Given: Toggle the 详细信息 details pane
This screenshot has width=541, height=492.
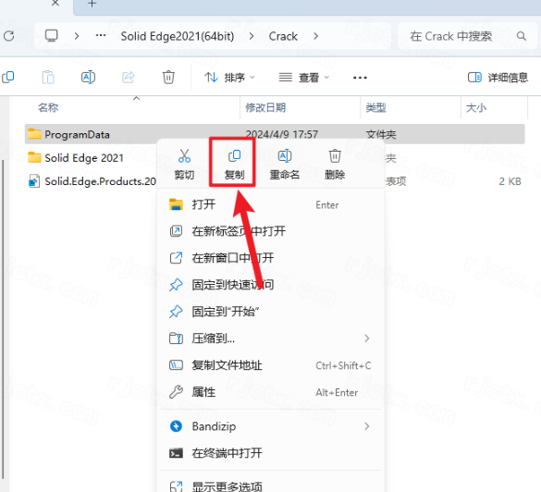Looking at the screenshot, I should [x=498, y=78].
